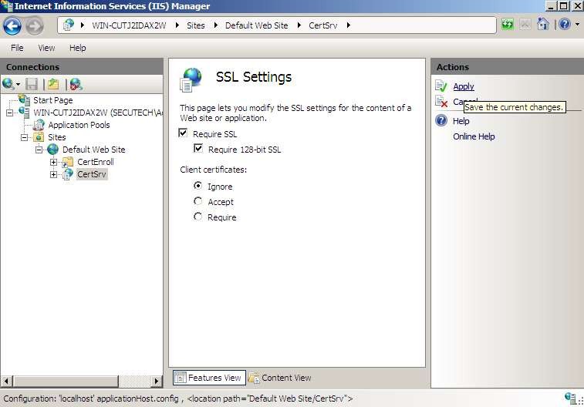Image resolution: width=584 pixels, height=407 pixels.
Task: Switch to Content View tab
Action: coord(280,378)
